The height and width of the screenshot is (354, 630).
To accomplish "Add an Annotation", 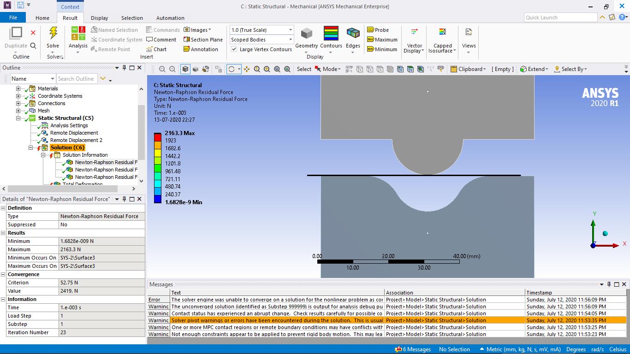I will pos(201,49).
